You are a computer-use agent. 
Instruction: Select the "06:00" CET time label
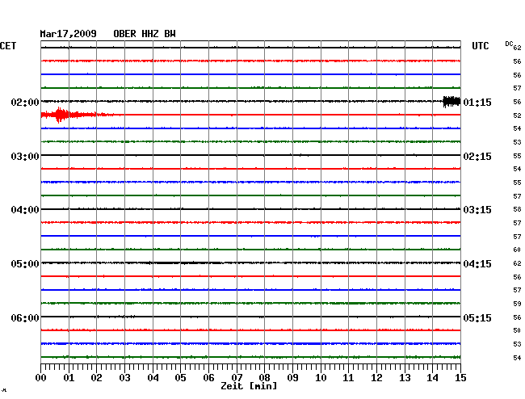tap(25, 317)
